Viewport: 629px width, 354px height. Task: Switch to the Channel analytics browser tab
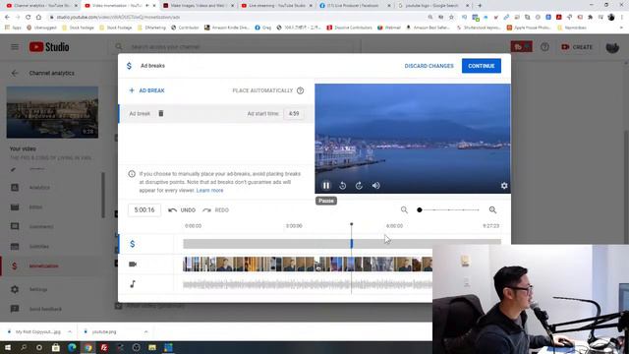point(41,6)
